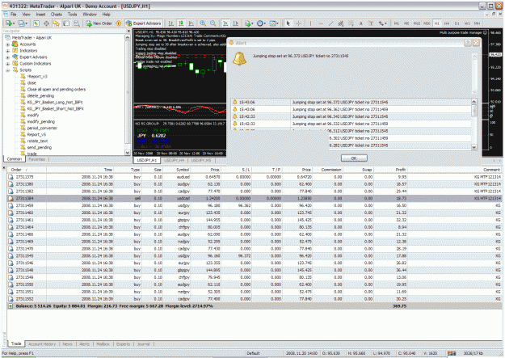Choose the trendline drawing tool
This screenshot has width=505, height=358.
(x=330, y=23)
